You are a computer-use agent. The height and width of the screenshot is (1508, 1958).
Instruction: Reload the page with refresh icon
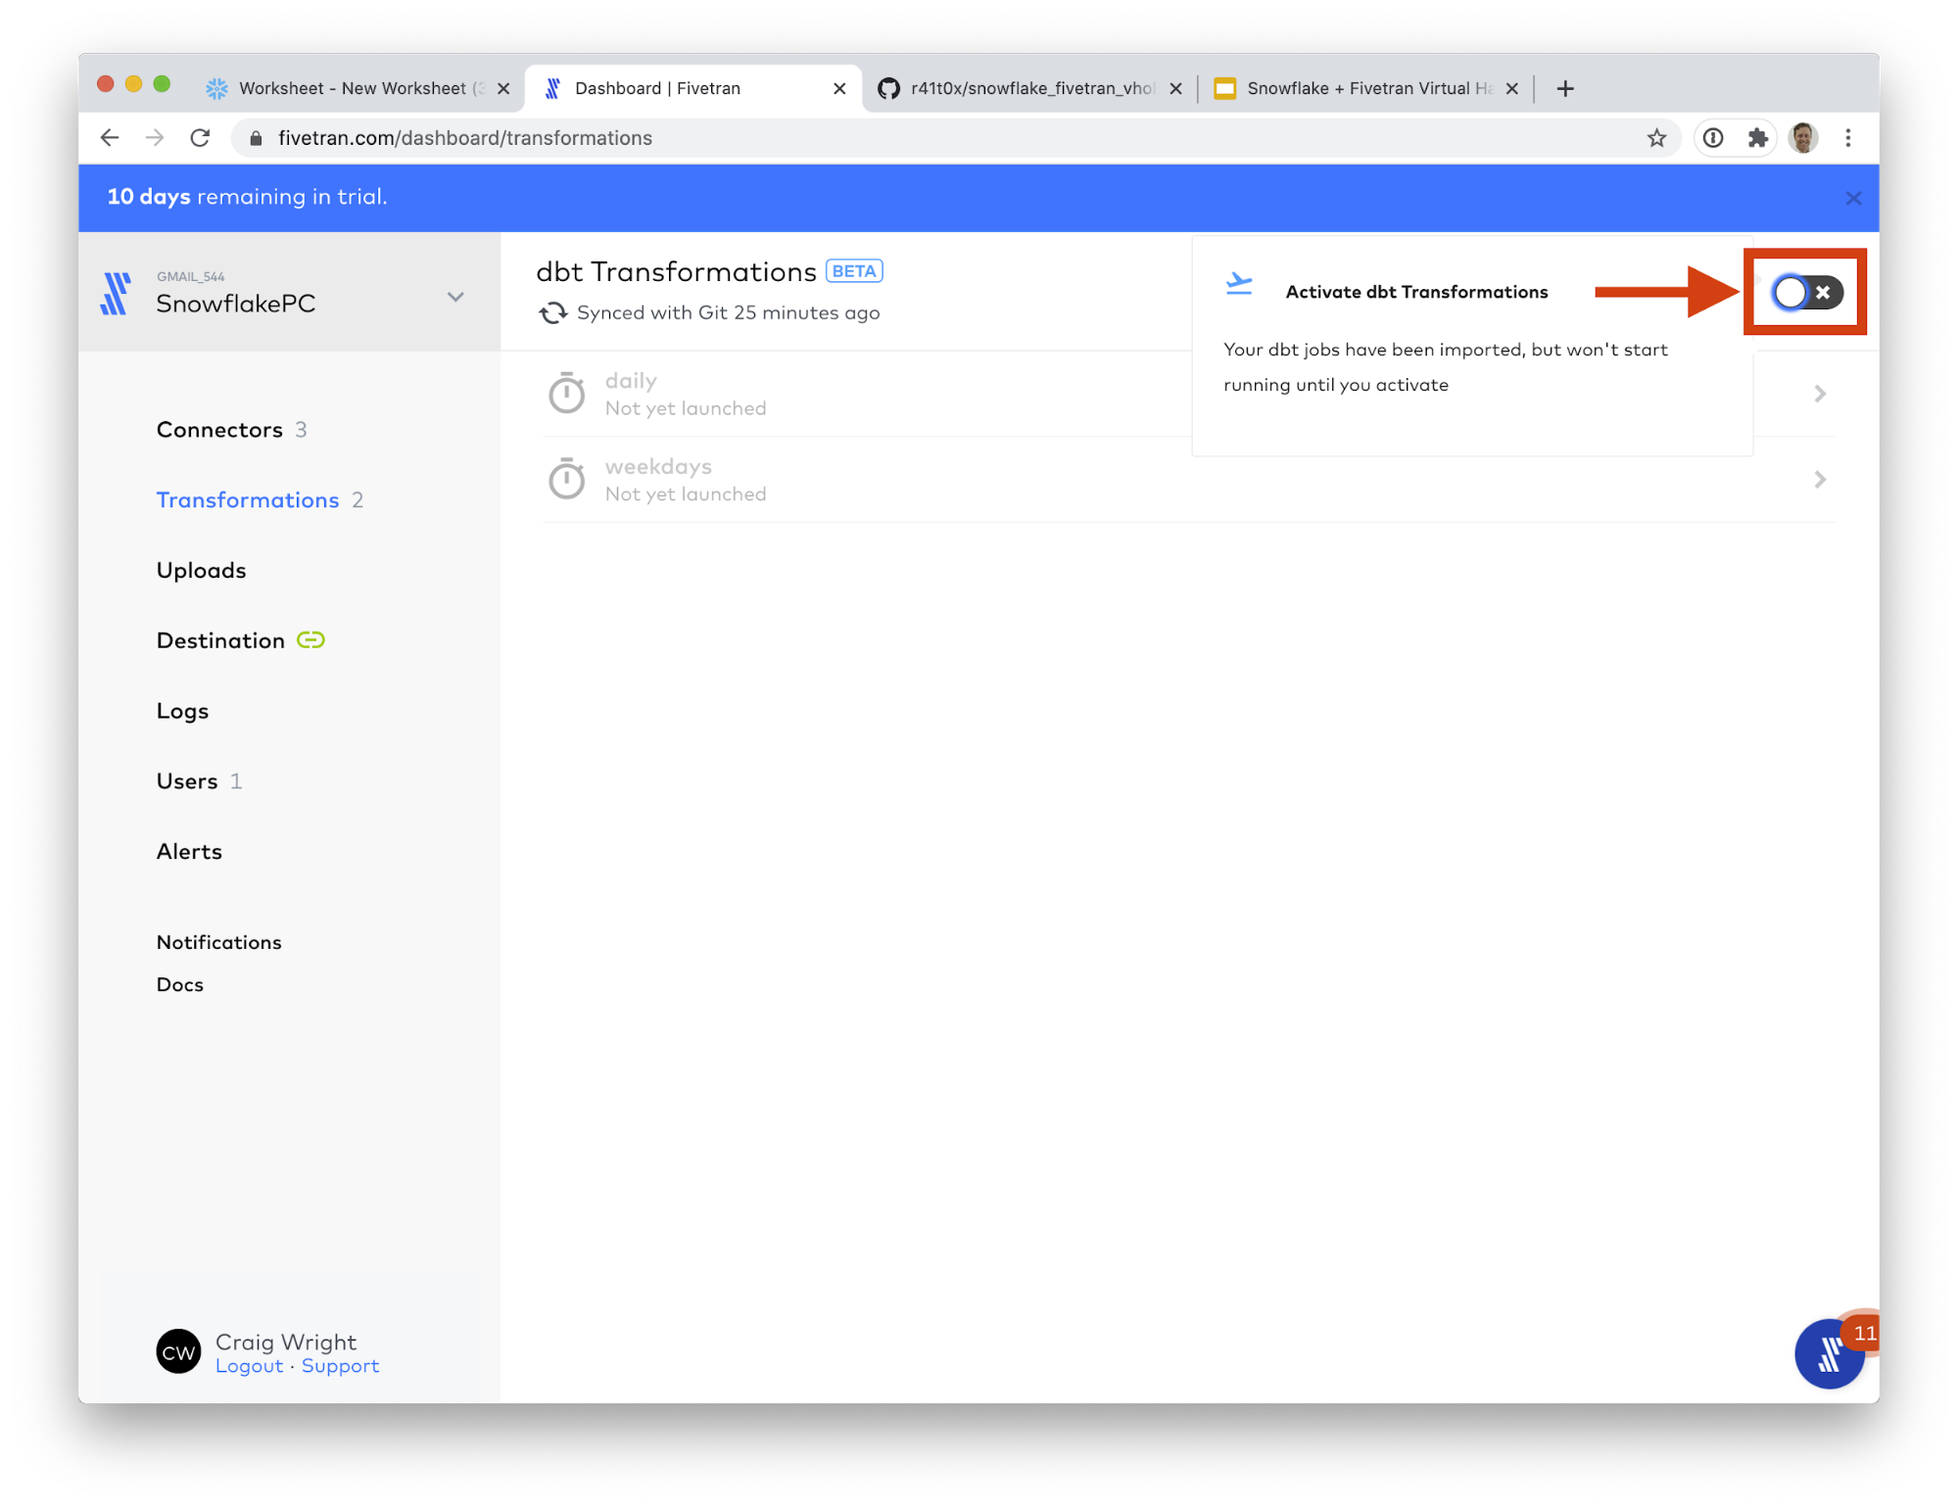tap(200, 138)
